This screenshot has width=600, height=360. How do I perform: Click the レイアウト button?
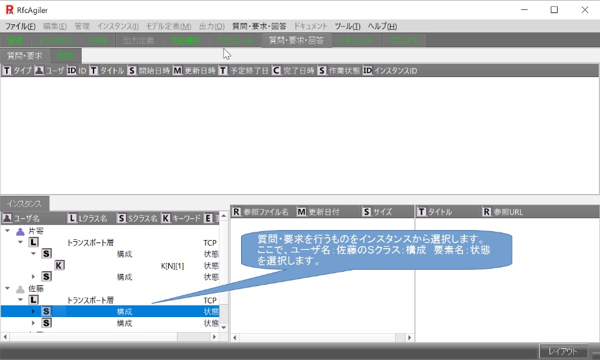[x=563, y=351]
